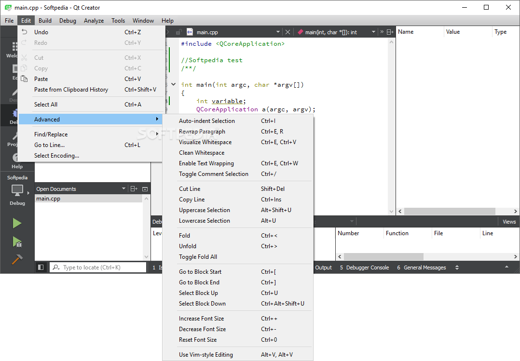Open Debugger Console output pane
Viewport: 520px width, 361px height.
[x=365, y=267]
